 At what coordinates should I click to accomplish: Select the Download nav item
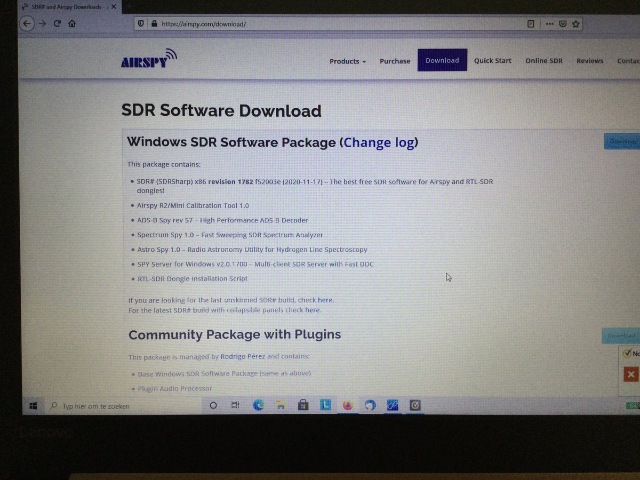coord(442,60)
